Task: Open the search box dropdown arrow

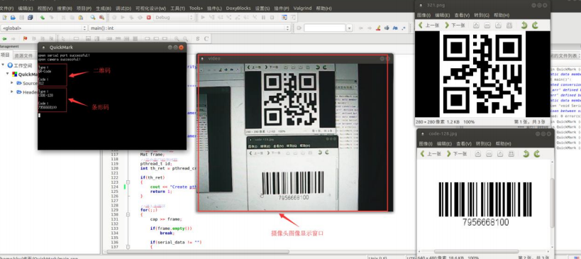Action: [349, 28]
